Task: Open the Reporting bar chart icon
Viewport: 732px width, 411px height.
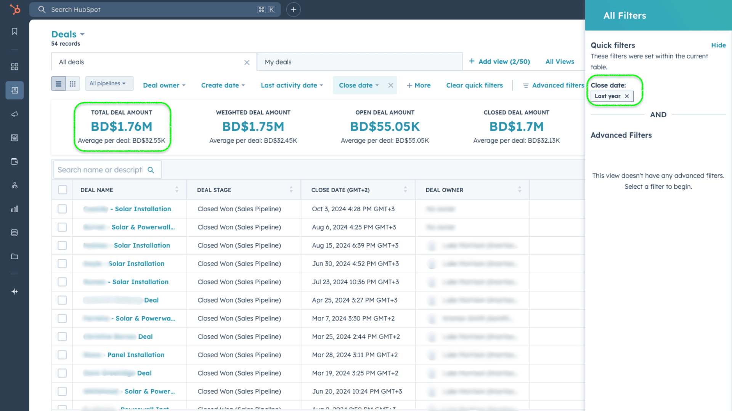Action: tap(14, 209)
